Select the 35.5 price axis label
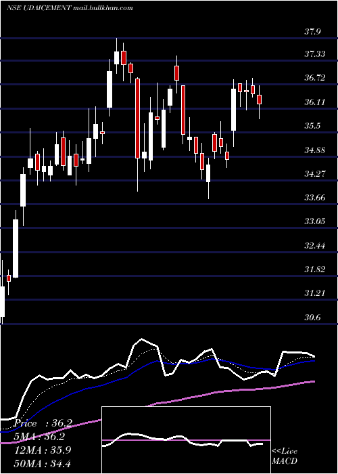Screen dimensions: 338x474 (312, 126)
